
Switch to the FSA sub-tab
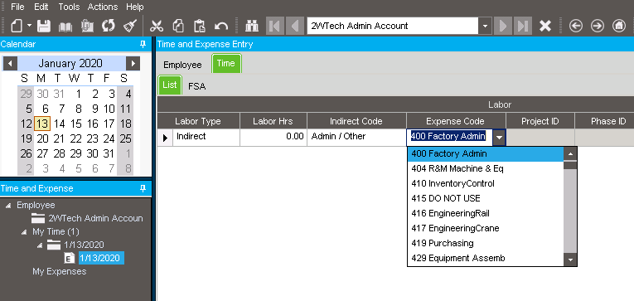pos(197,86)
